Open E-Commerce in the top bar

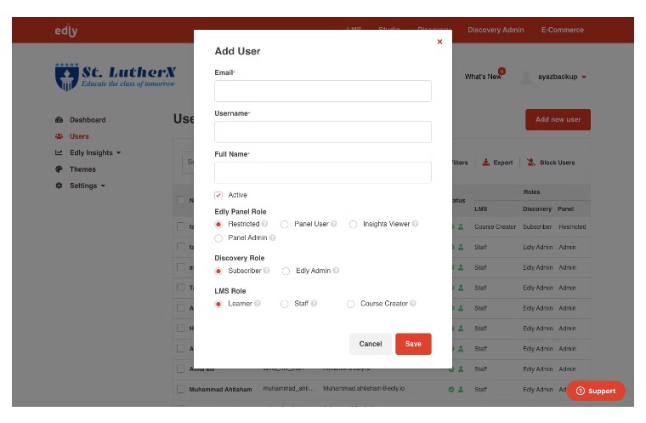[563, 30]
